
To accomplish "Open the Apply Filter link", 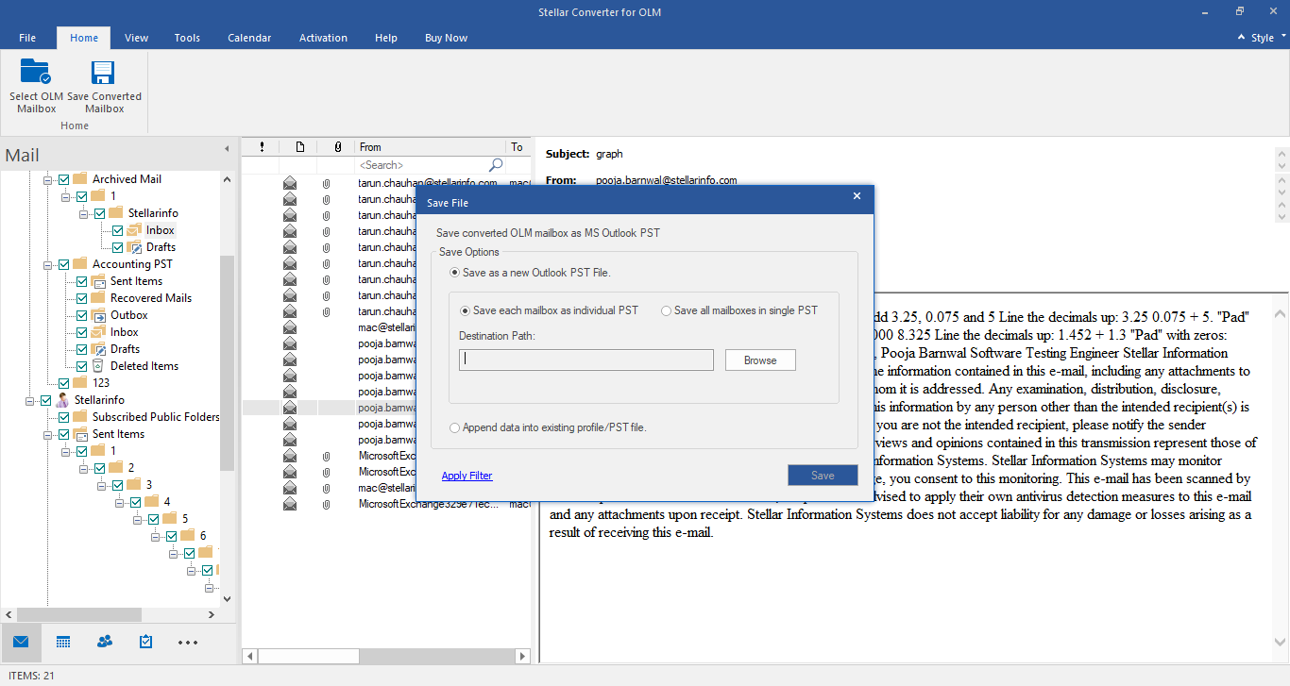I will click(x=467, y=476).
